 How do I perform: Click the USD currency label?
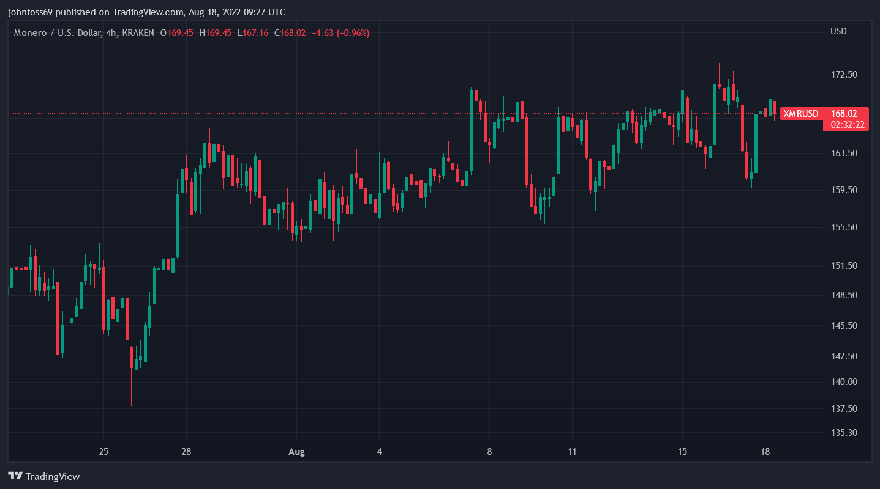click(838, 31)
